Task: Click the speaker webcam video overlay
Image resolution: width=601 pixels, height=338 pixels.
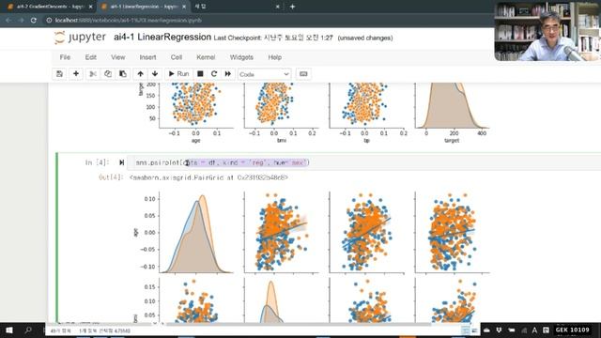Action: point(547,31)
